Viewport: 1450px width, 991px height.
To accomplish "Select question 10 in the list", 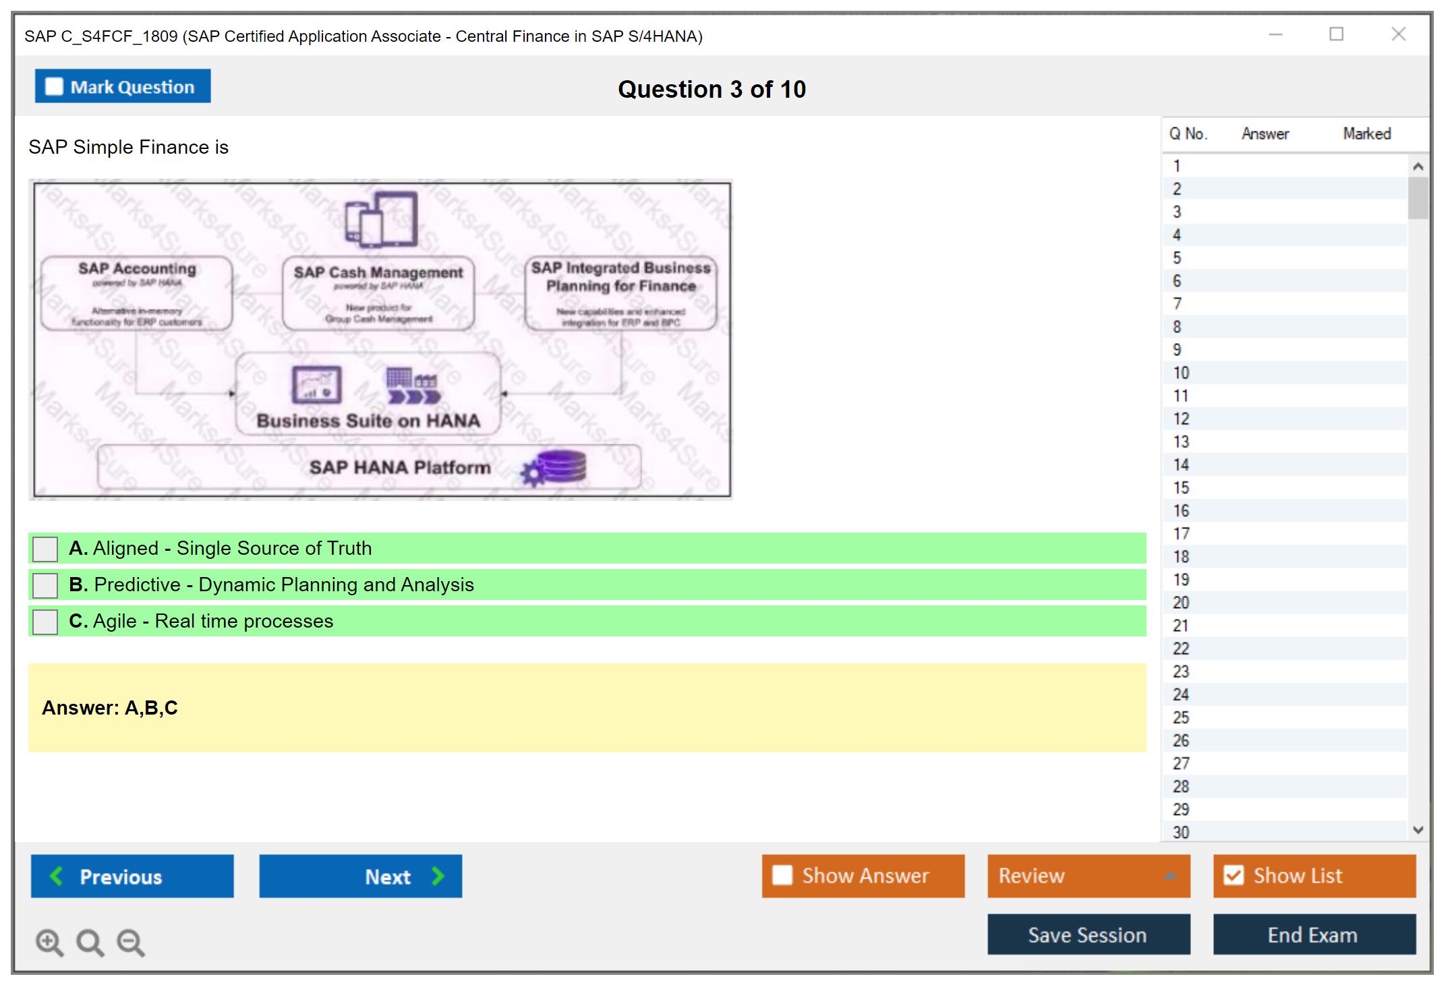I will (1180, 373).
